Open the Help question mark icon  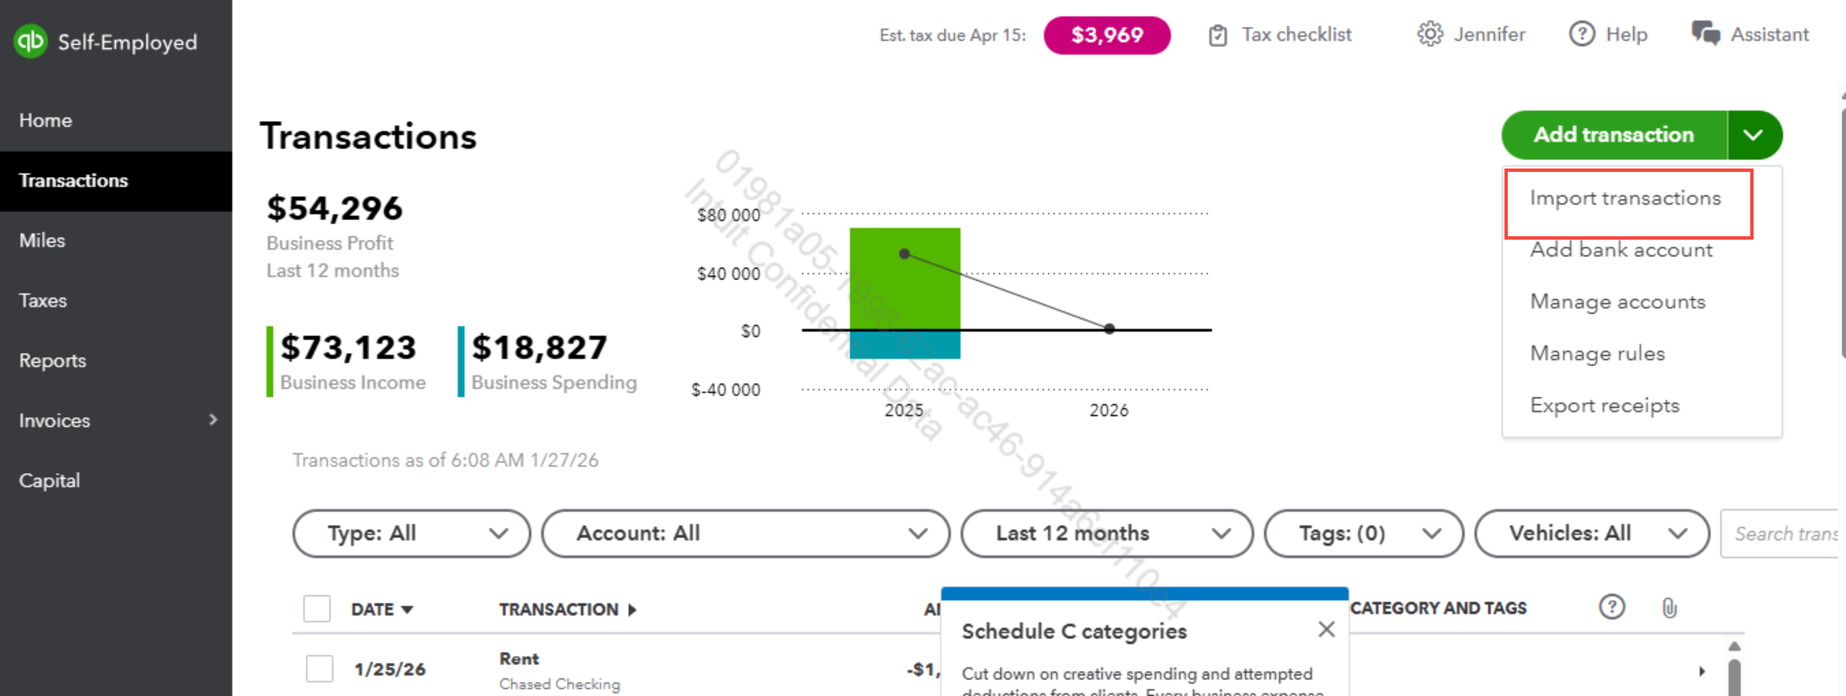[1582, 34]
